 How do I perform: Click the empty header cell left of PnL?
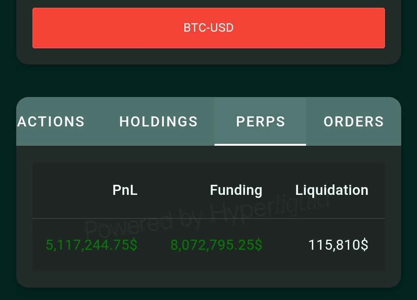[66, 190]
